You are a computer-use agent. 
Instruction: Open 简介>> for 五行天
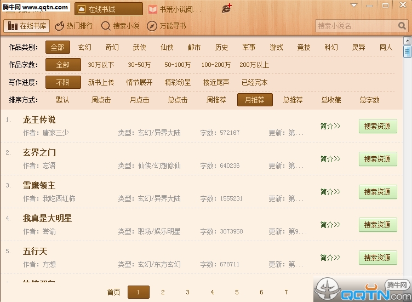pos(330,258)
